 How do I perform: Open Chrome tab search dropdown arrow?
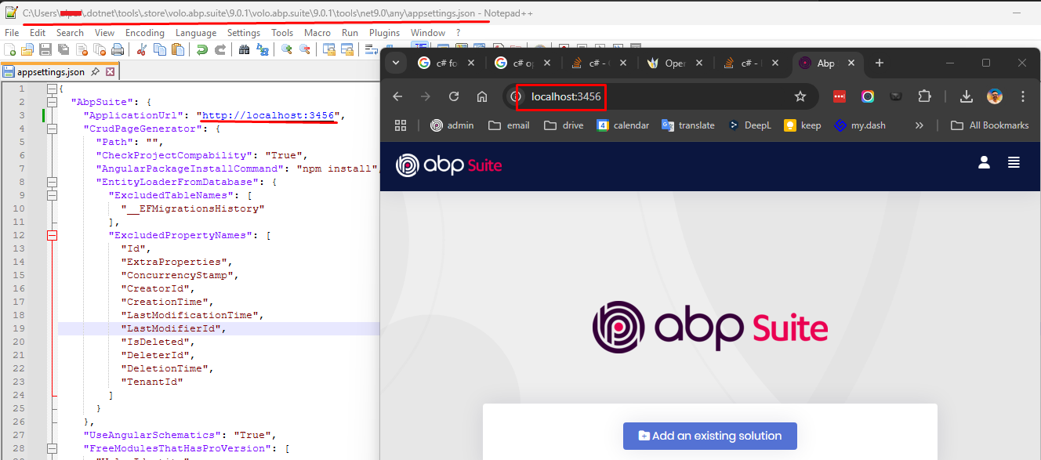tap(395, 63)
